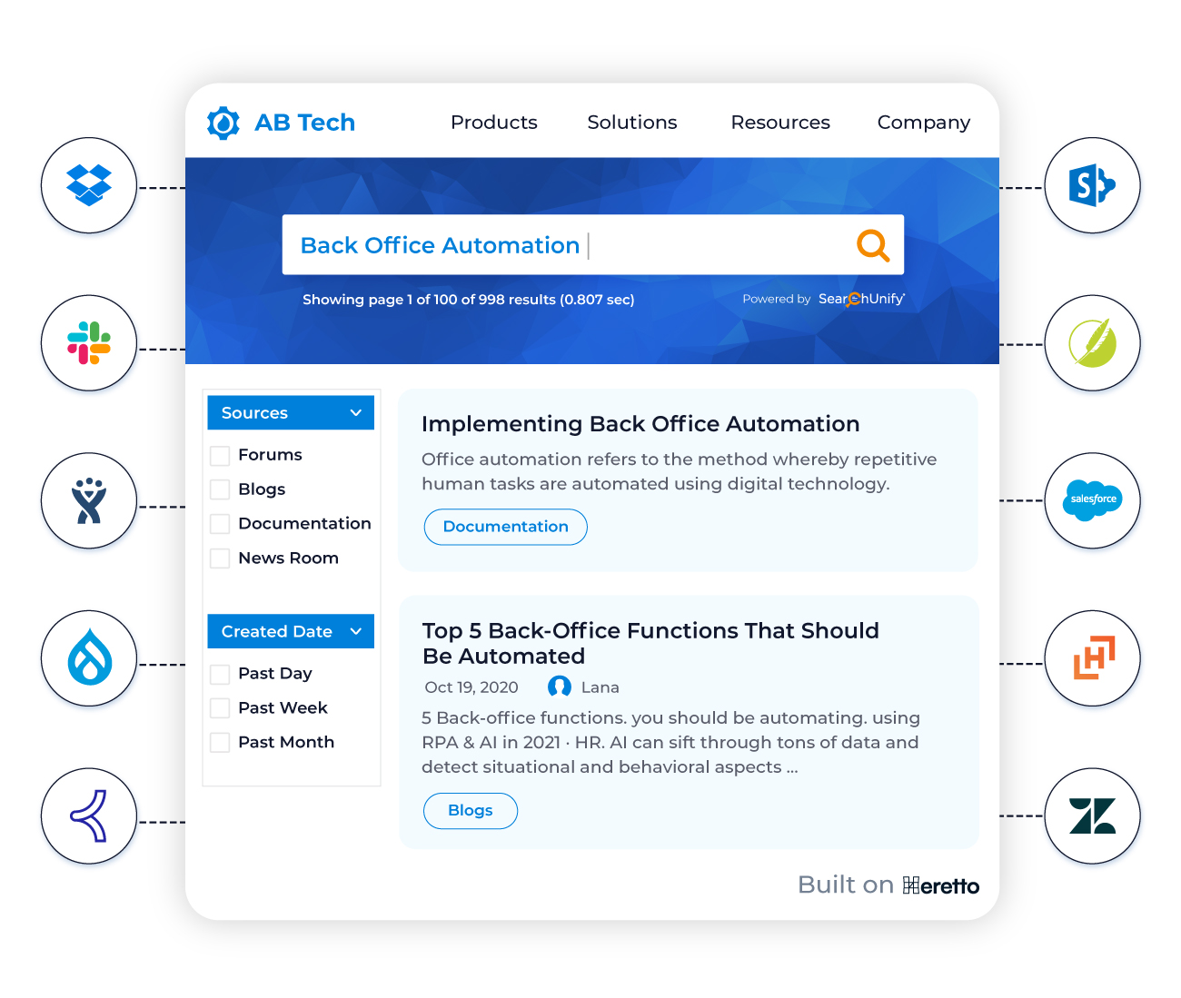Open the Products menu
Screen dimensions: 1181x998
click(494, 123)
